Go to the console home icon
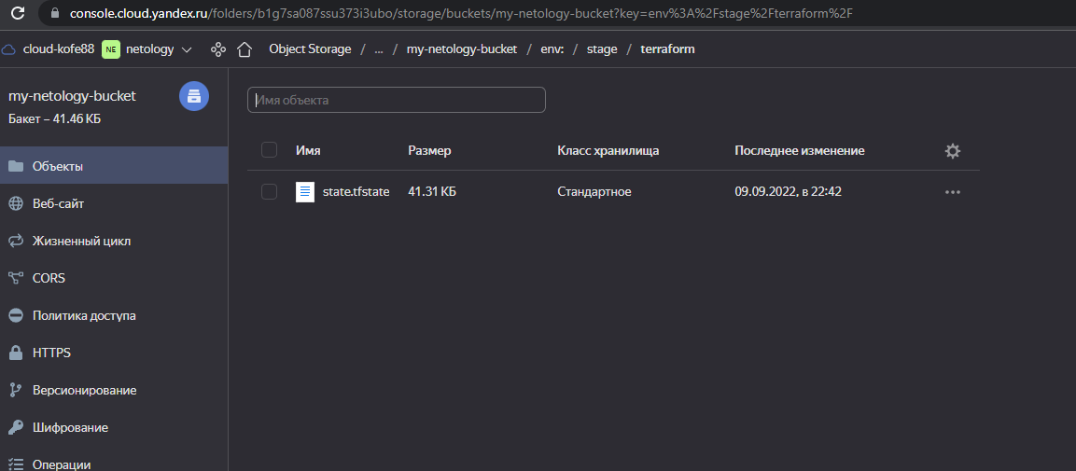 pos(245,49)
